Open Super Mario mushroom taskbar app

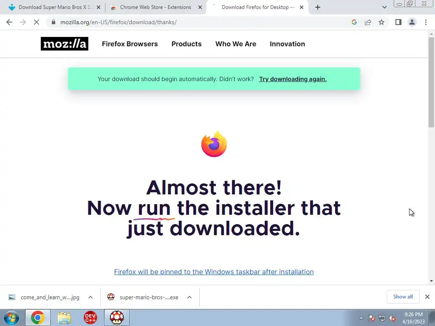pos(117,318)
